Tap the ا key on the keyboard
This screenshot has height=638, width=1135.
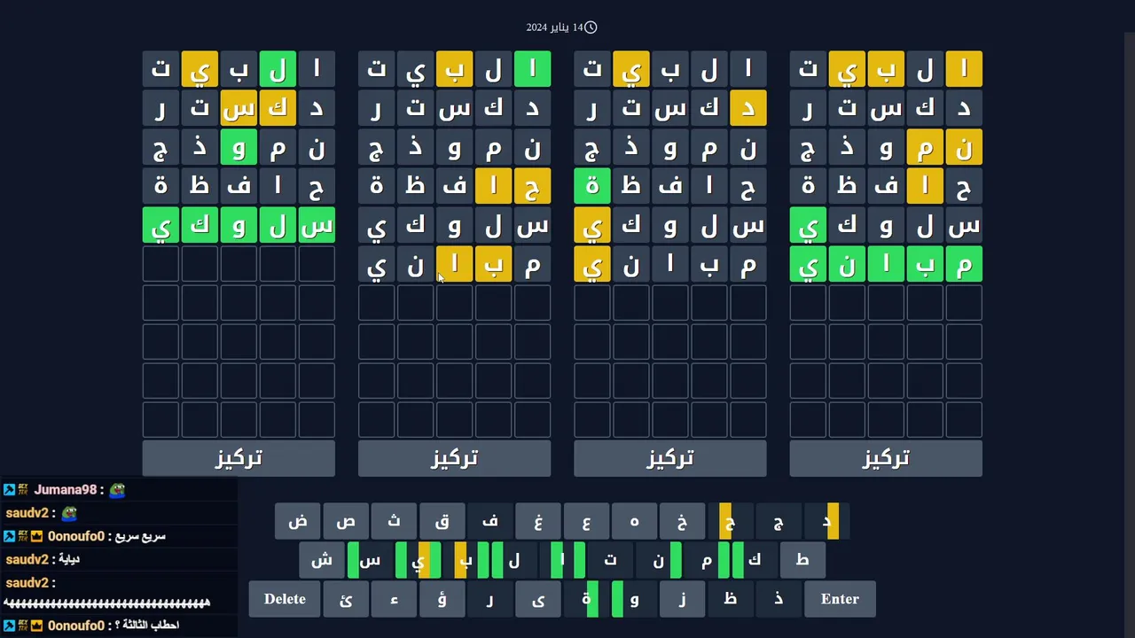pyautogui.click(x=562, y=560)
